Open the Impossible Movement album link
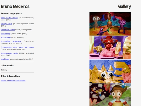 [x=11, y=41]
